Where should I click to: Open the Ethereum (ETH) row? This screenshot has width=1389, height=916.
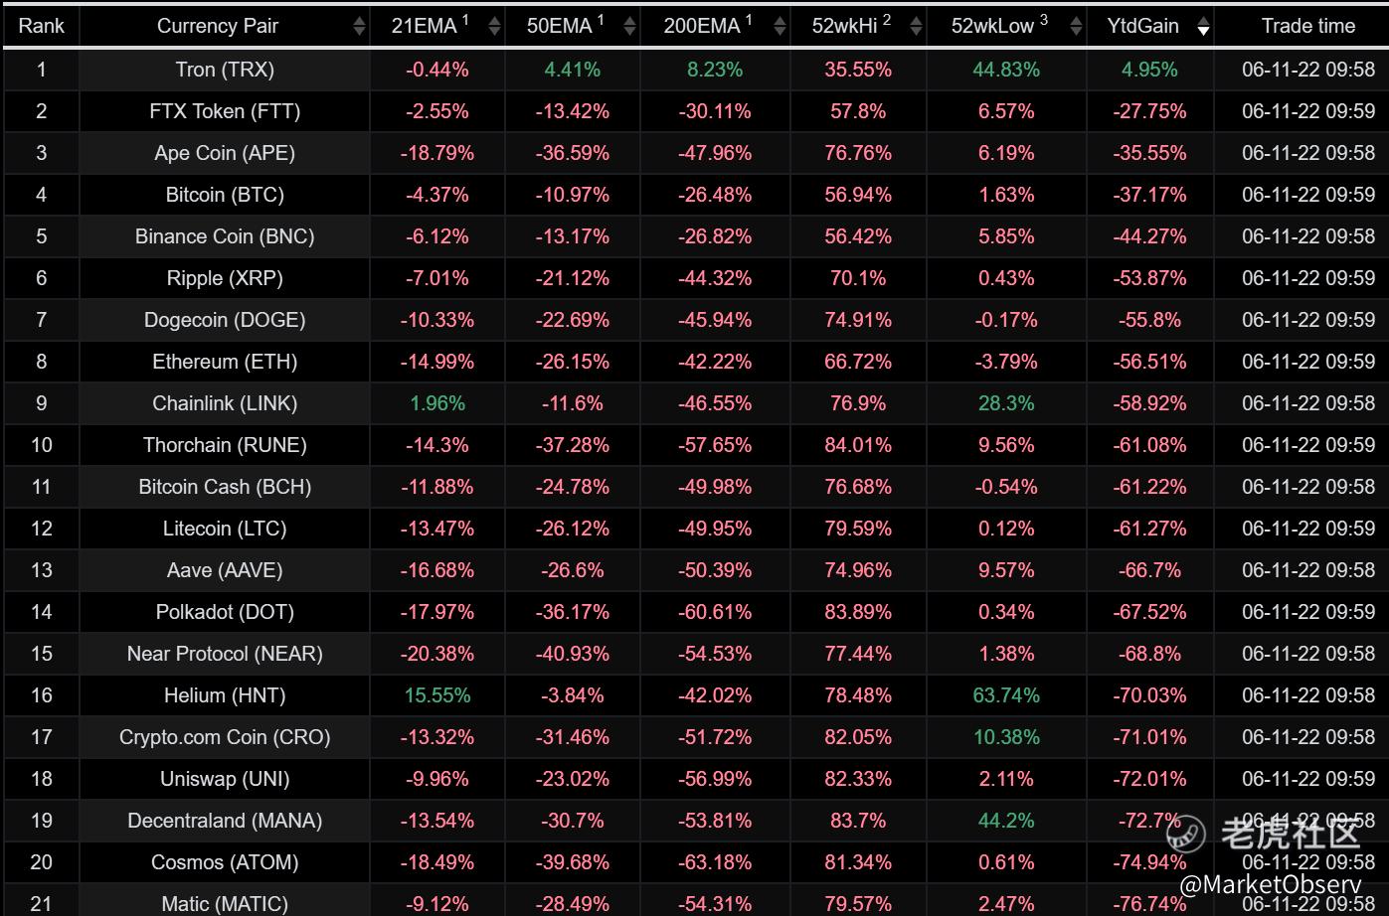694,362
